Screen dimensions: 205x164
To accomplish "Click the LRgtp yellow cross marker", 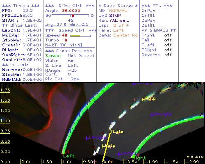I will [x=143, y=99].
